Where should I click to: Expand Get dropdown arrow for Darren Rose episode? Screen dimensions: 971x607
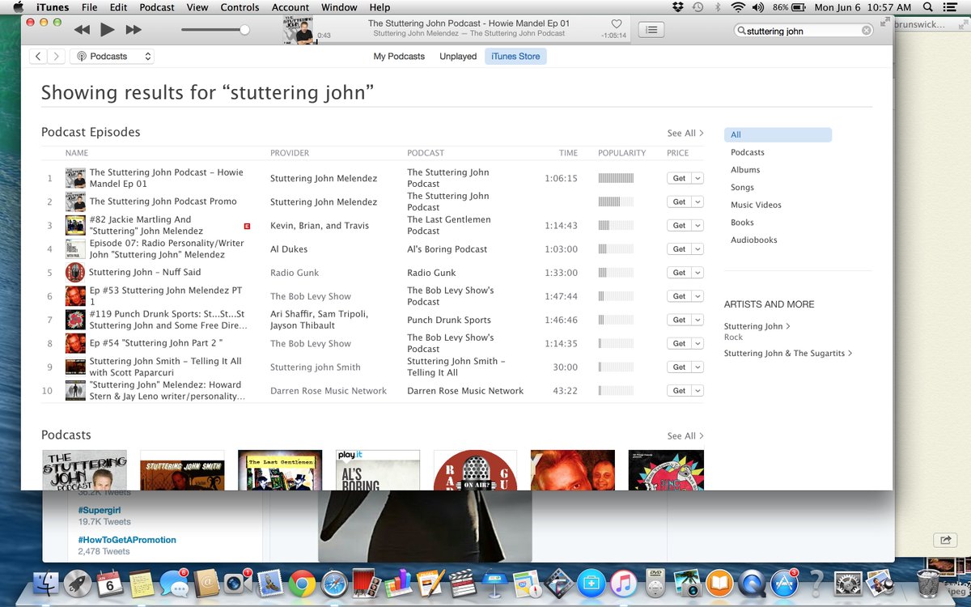click(698, 391)
